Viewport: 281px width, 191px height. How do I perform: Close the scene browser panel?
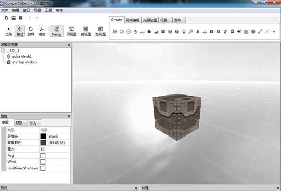(69, 45)
